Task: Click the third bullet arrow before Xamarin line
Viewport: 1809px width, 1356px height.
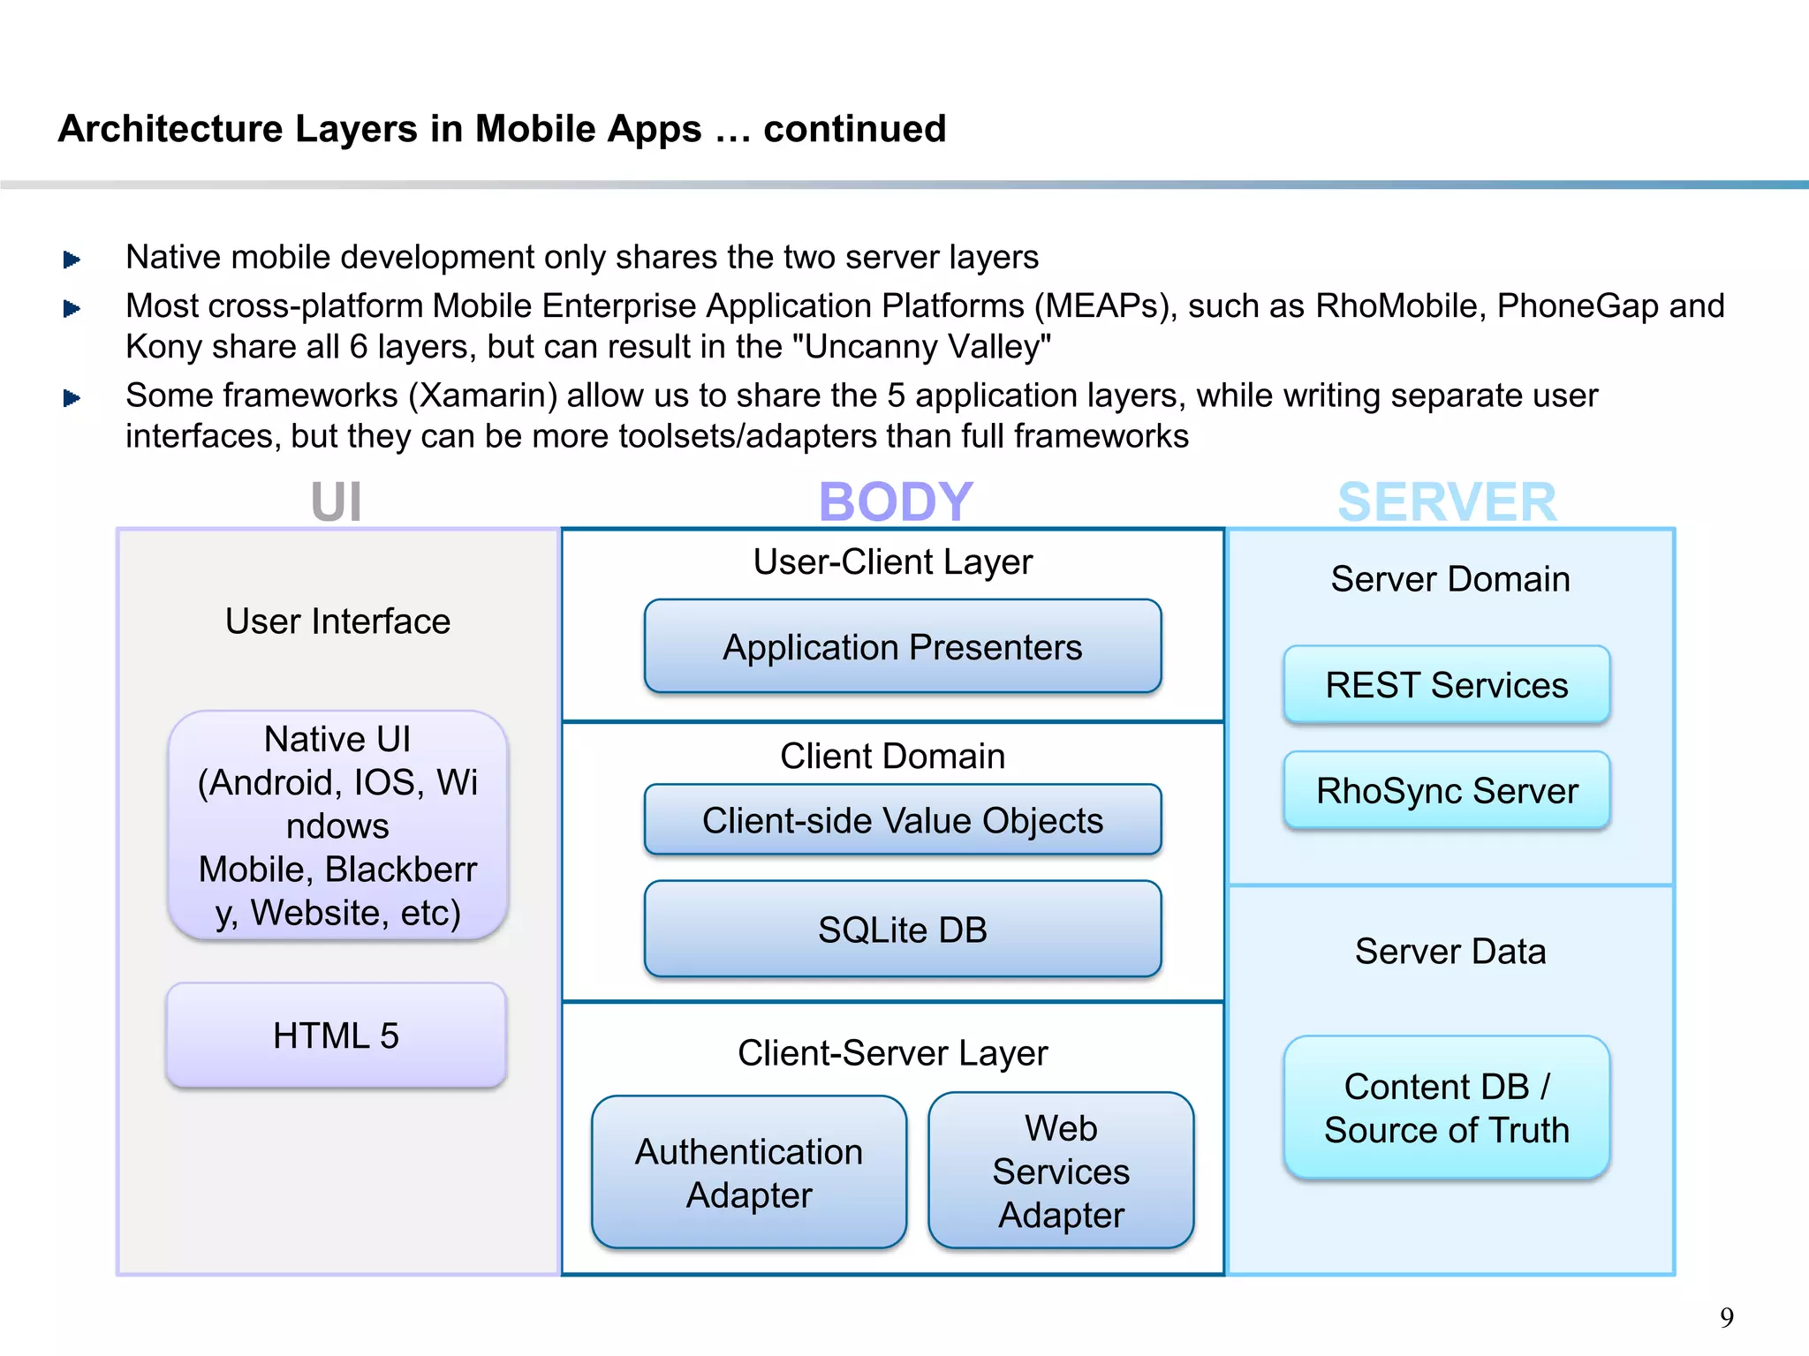Action: point(72,398)
